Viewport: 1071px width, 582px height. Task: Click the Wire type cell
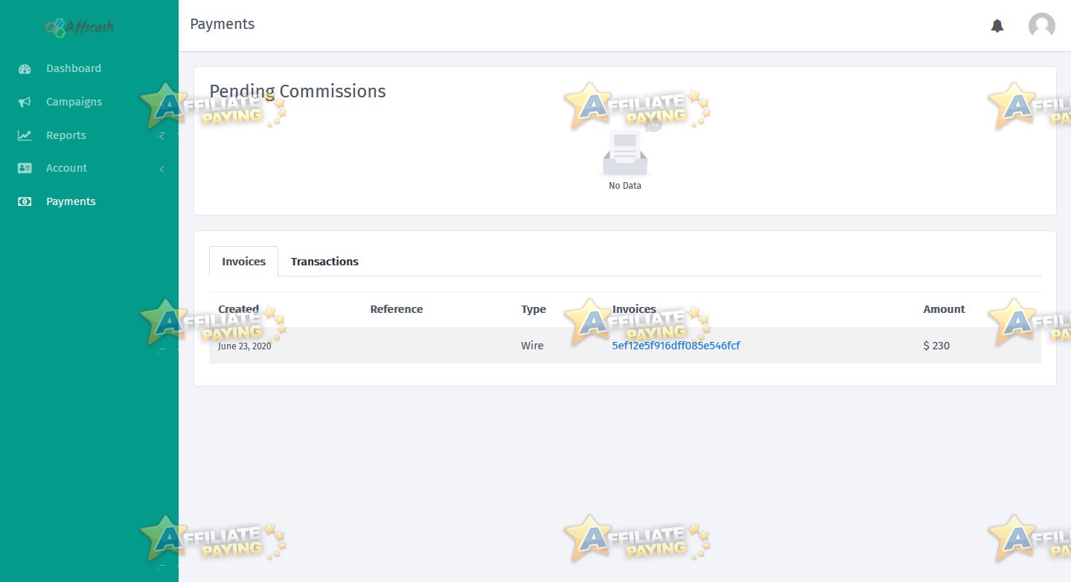[x=532, y=346]
